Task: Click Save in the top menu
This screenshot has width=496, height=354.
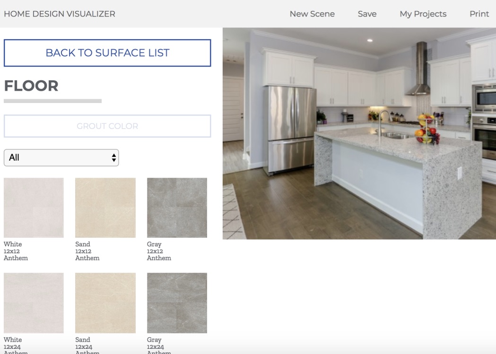Action: (367, 14)
